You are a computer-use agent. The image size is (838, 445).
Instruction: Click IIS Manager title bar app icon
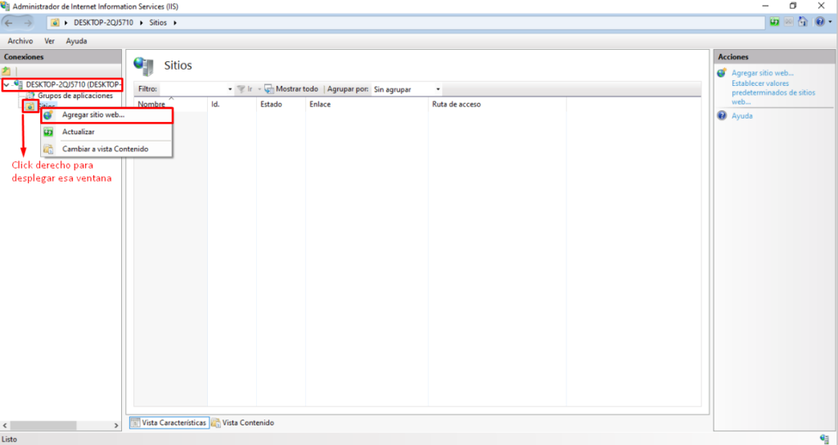click(6, 7)
